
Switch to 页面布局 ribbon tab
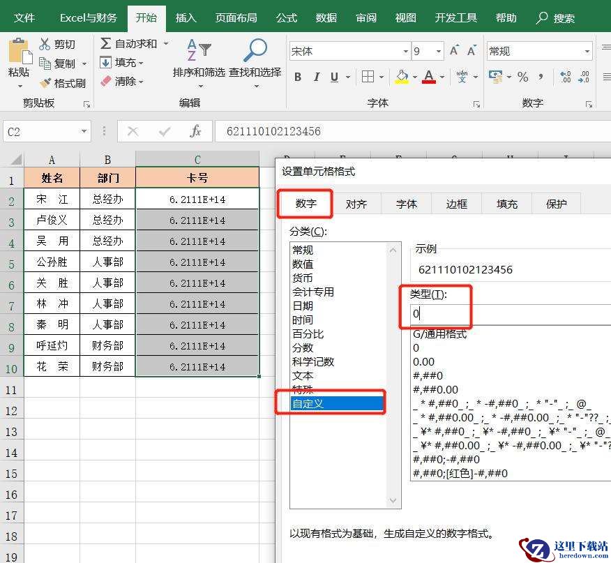[x=236, y=18]
